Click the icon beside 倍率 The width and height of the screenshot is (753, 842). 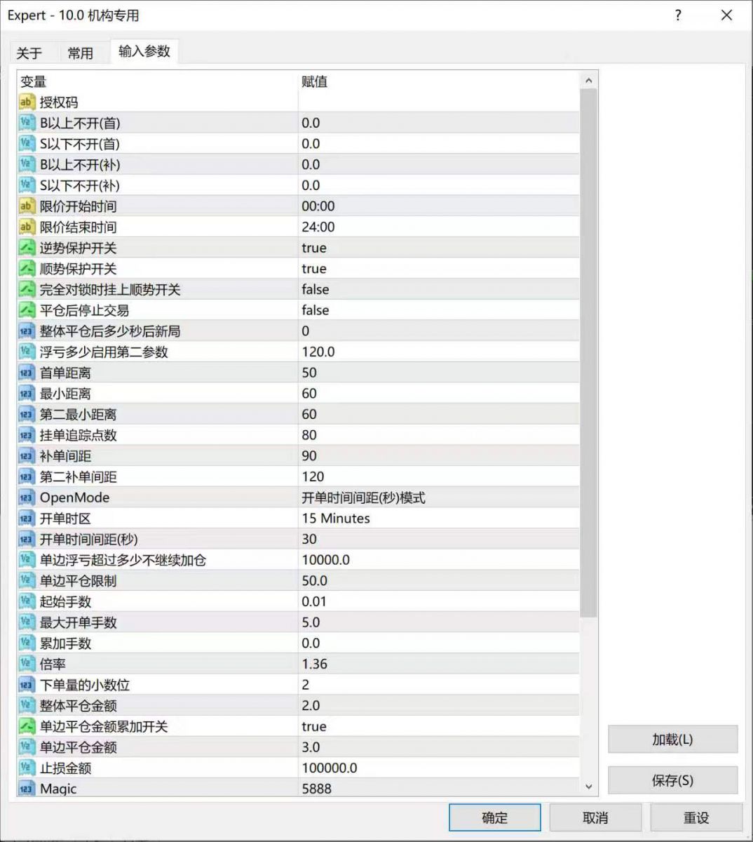pos(26,664)
